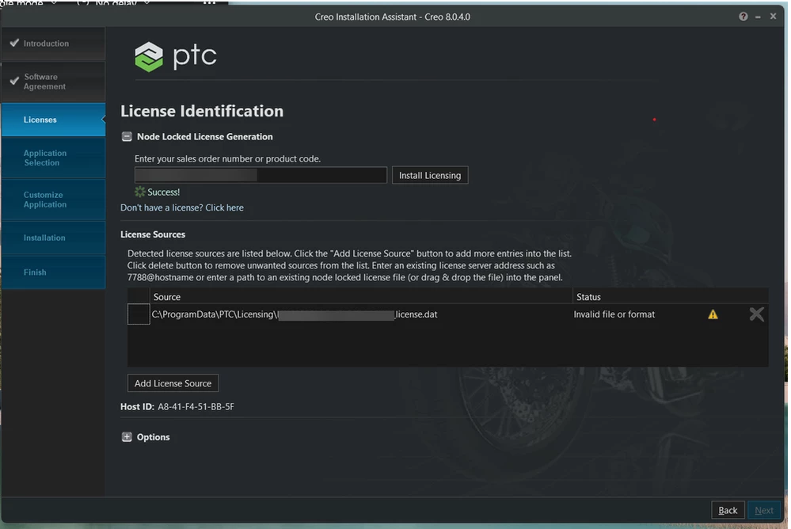Click the Status column header
This screenshot has height=529, width=791.
pyautogui.click(x=588, y=297)
